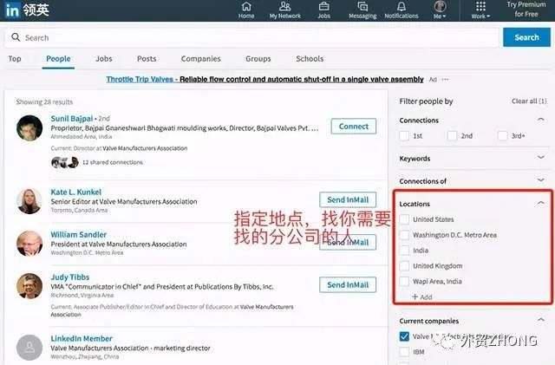Open the LinkedIn Member profile
This screenshot has width=555, height=365.
point(82,339)
